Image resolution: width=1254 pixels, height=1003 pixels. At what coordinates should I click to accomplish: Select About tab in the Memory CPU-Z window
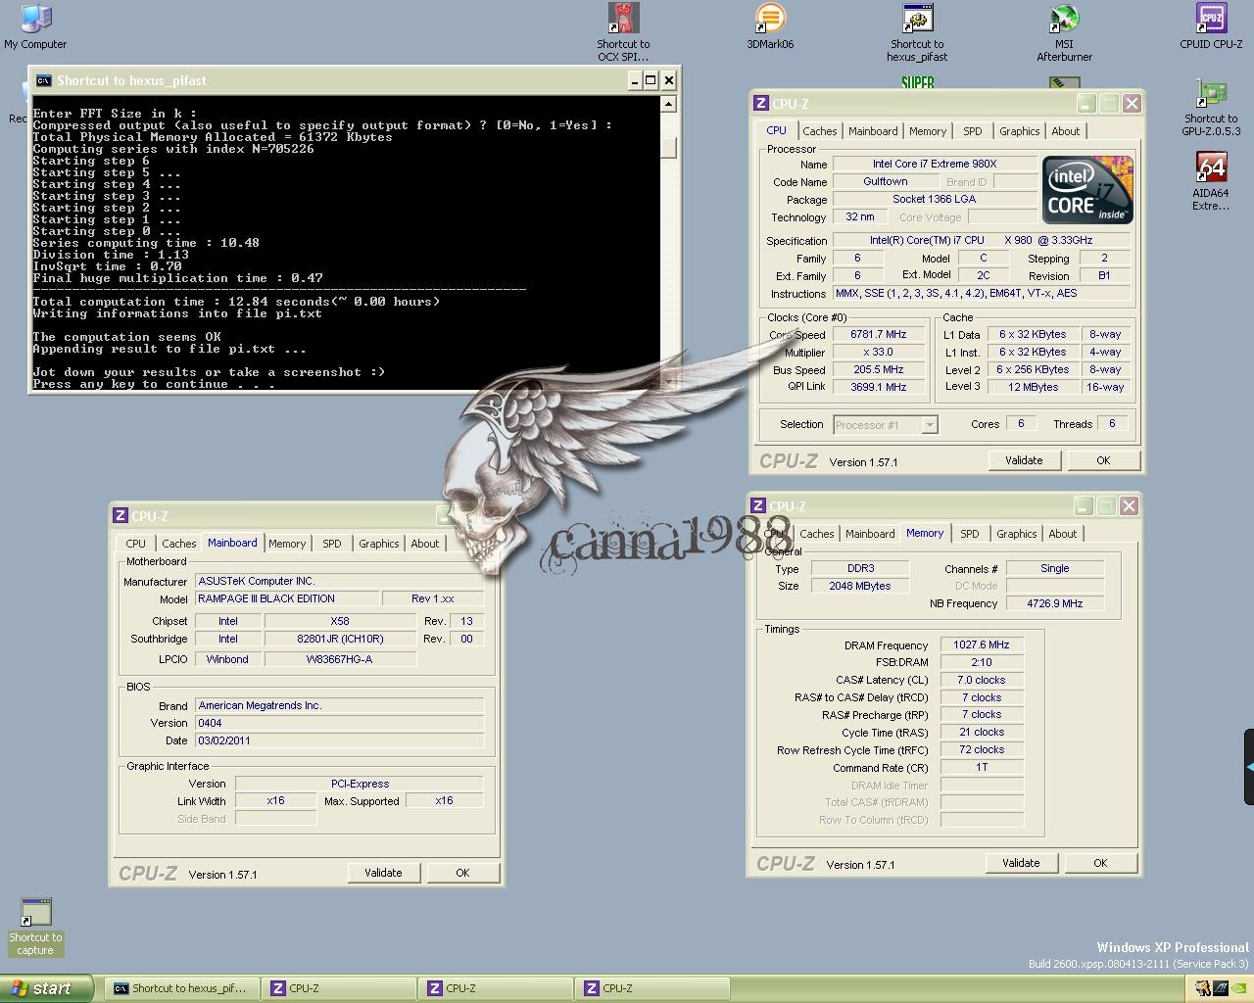[x=1063, y=534]
